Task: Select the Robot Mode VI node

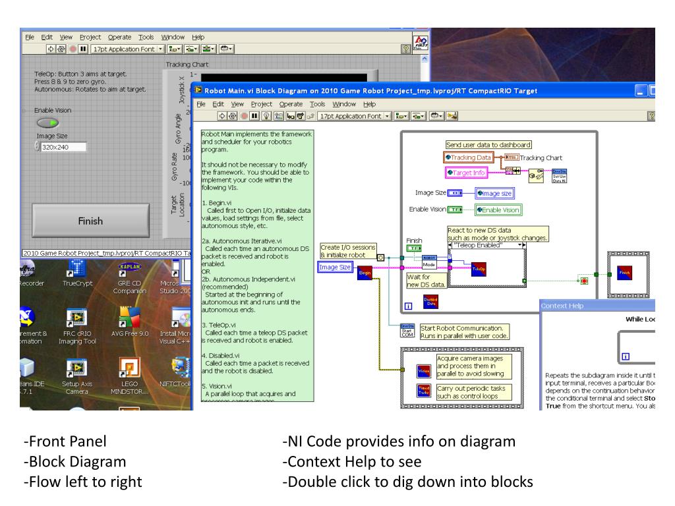Action: (429, 262)
